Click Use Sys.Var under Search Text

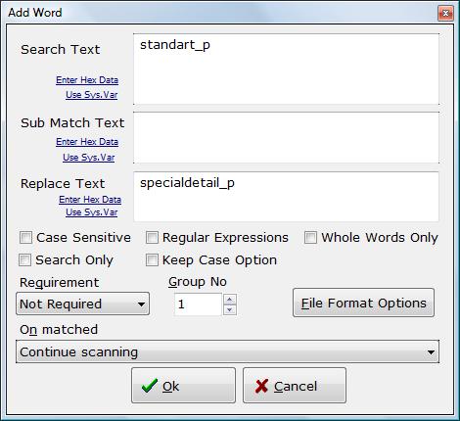point(91,95)
